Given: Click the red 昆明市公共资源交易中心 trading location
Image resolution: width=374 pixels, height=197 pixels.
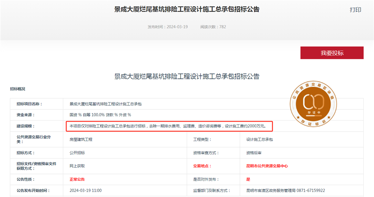Looking at the screenshot, I should point(267,166).
